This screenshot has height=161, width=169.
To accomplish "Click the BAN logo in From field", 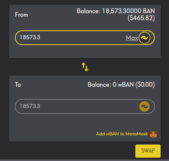I will click(x=144, y=38).
